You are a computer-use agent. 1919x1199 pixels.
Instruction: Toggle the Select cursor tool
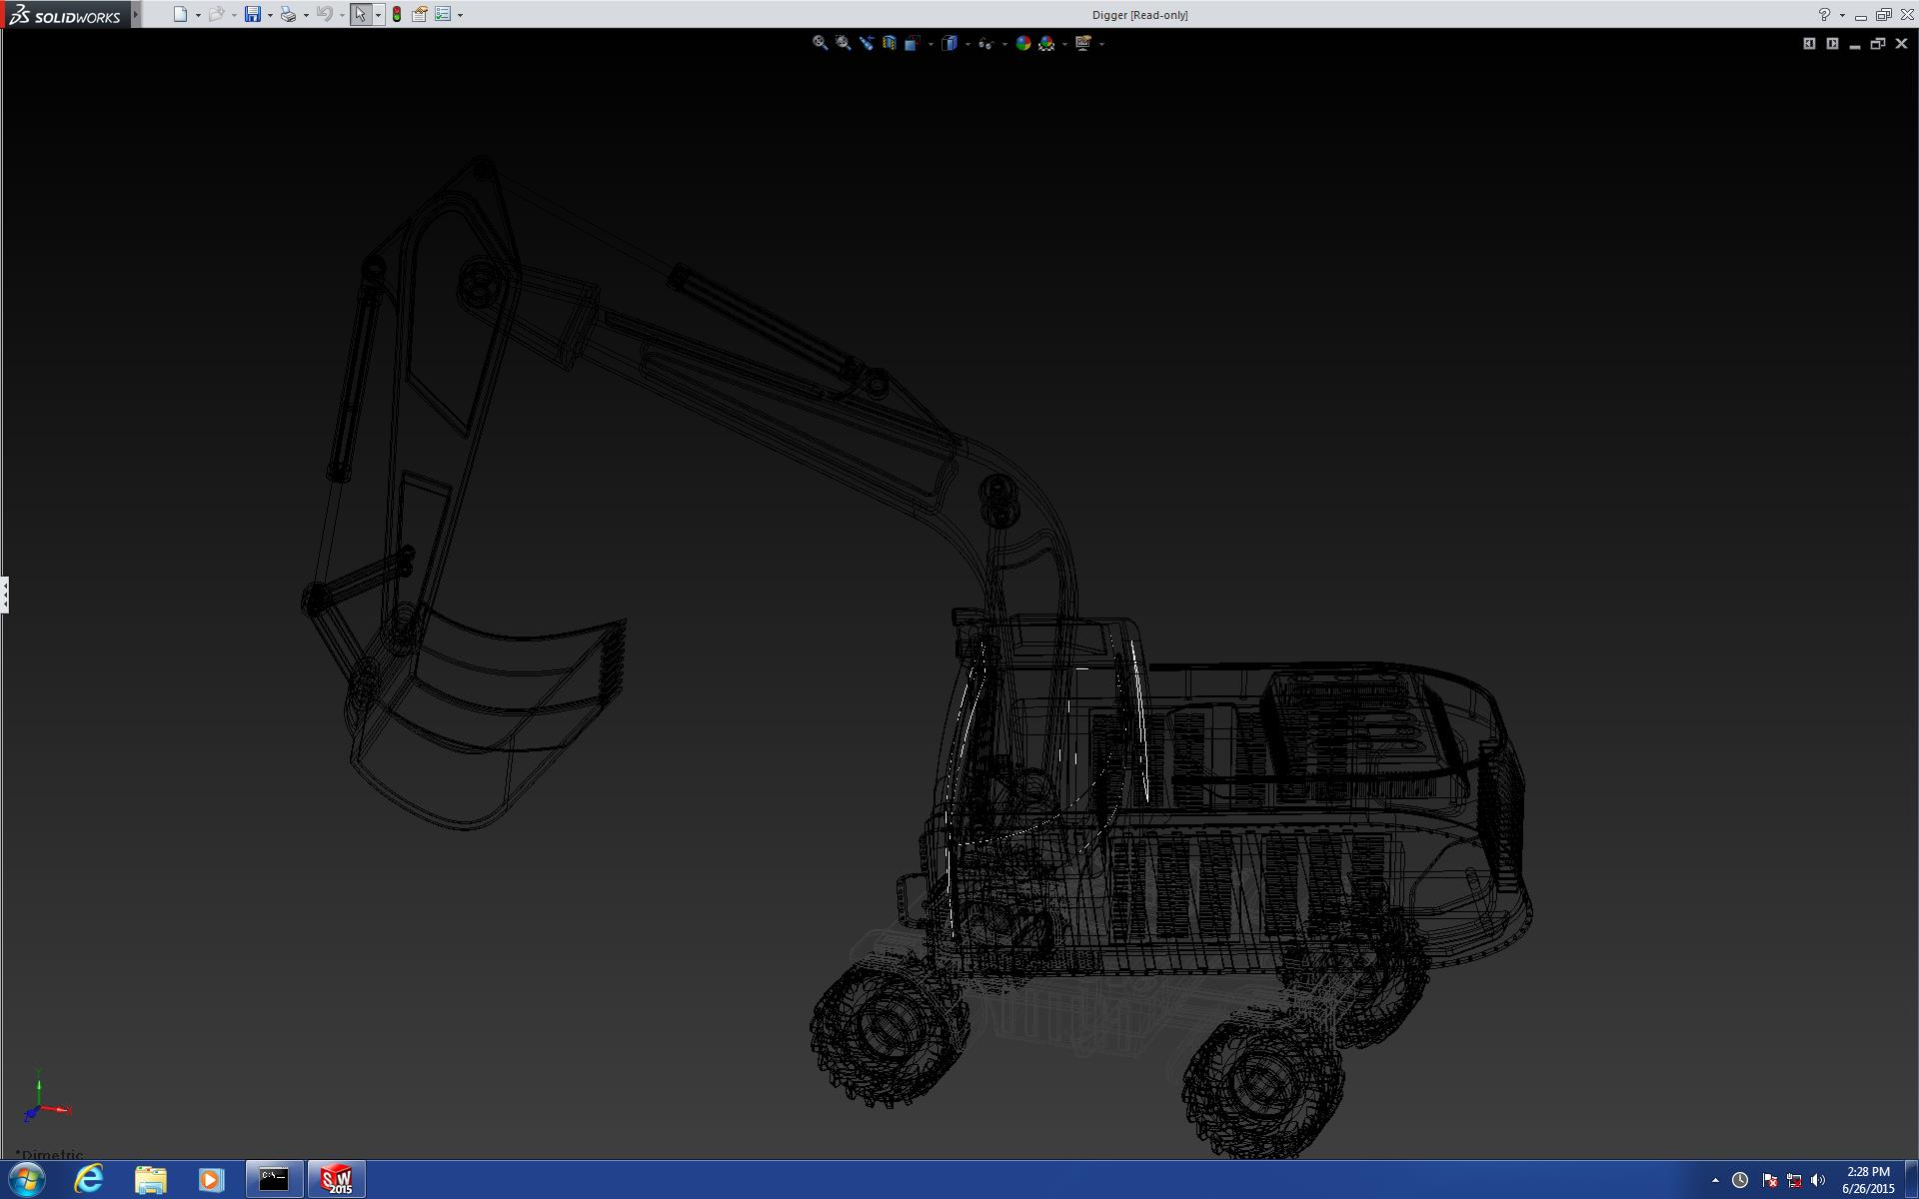(360, 14)
